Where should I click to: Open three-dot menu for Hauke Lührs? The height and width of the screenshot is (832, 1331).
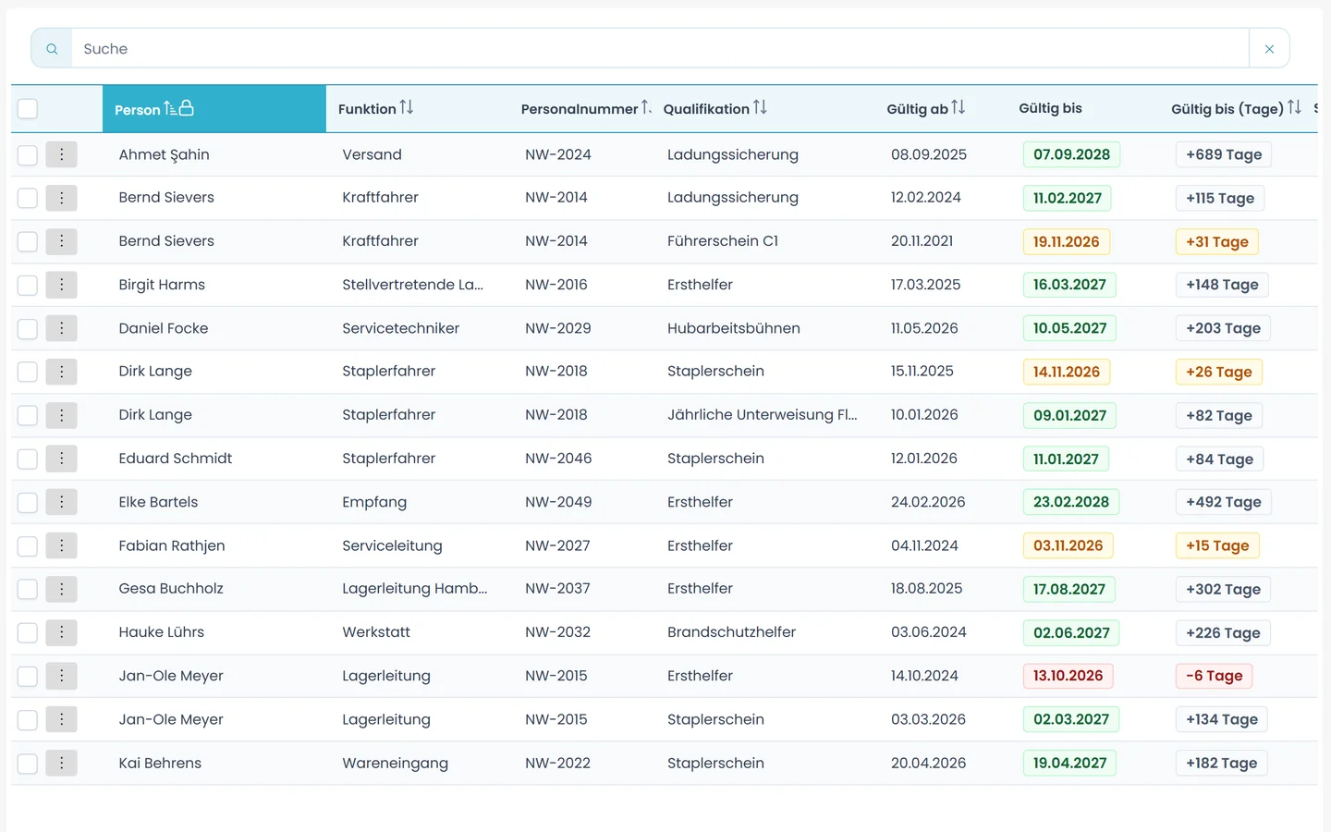[x=62, y=632]
